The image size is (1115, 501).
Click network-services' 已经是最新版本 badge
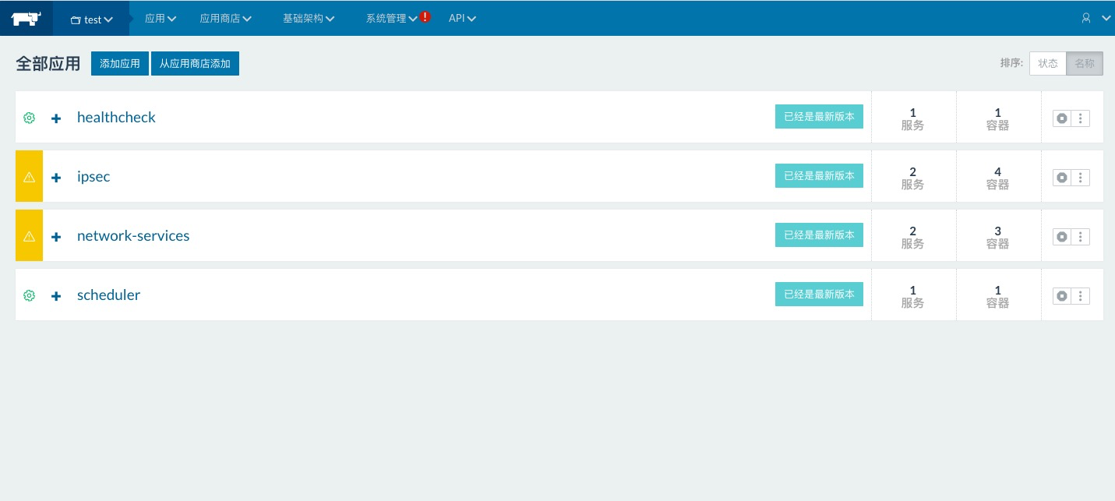click(819, 235)
